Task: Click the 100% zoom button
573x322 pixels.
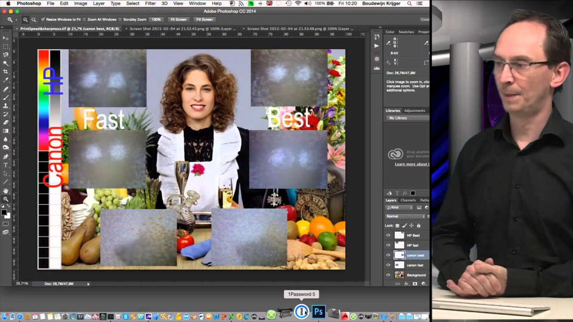Action: 156,20
